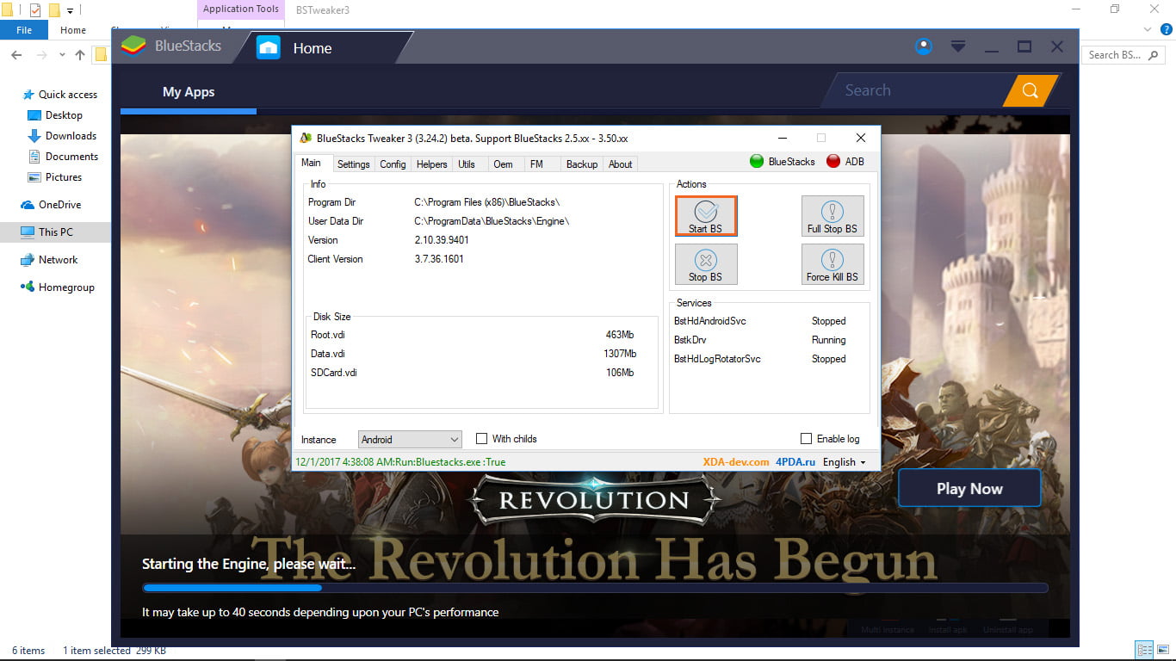Screen dimensions: 1176x661
Task: Enable the With childs checkbox
Action: [482, 439]
